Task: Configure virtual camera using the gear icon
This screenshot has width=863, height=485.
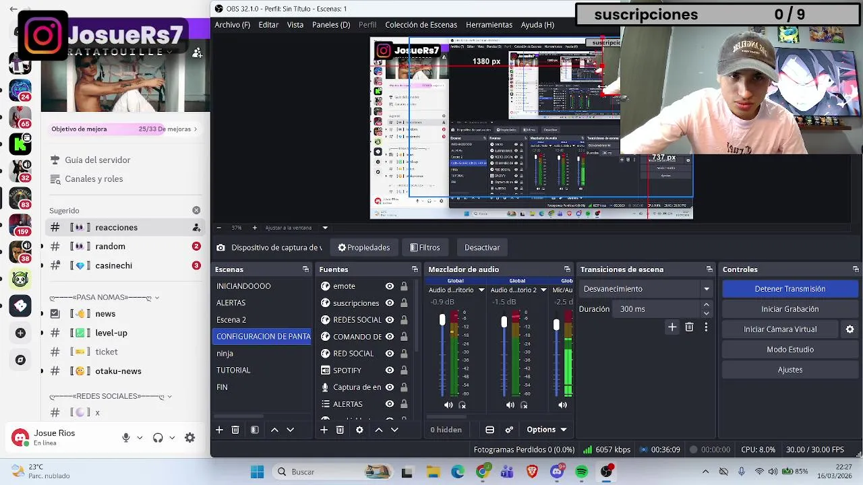Action: pos(850,329)
